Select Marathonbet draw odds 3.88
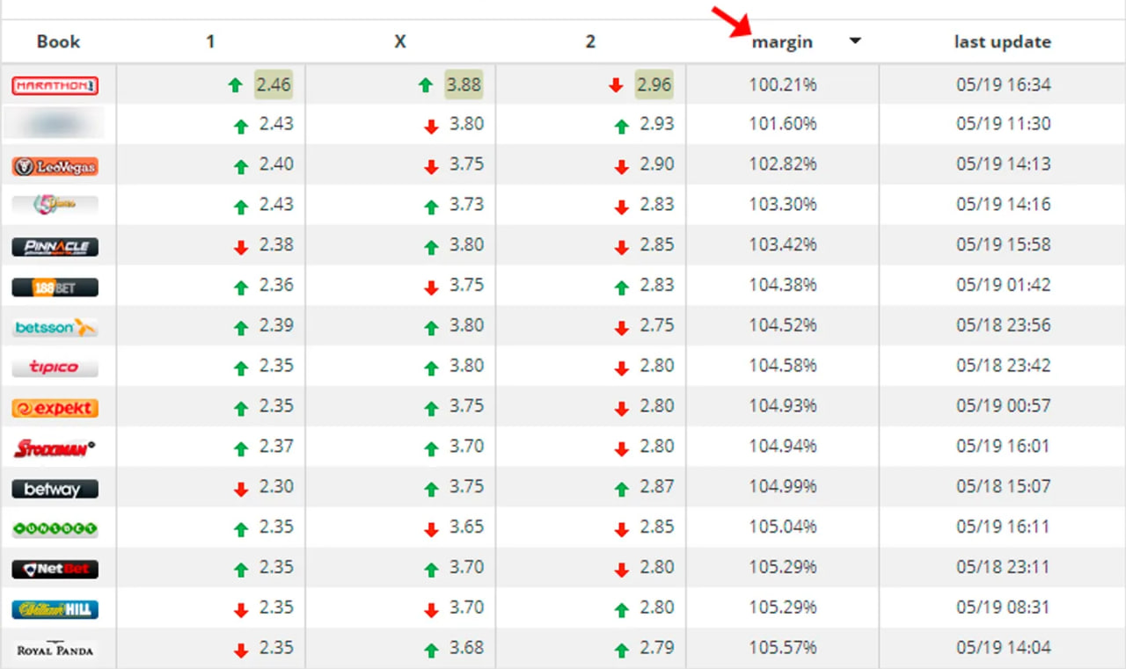This screenshot has width=1126, height=669. point(464,84)
